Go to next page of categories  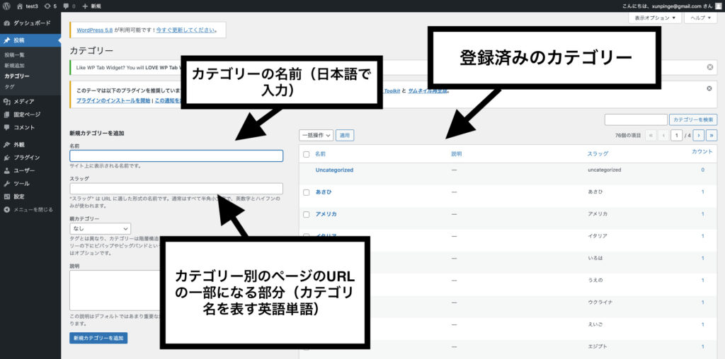[699, 135]
